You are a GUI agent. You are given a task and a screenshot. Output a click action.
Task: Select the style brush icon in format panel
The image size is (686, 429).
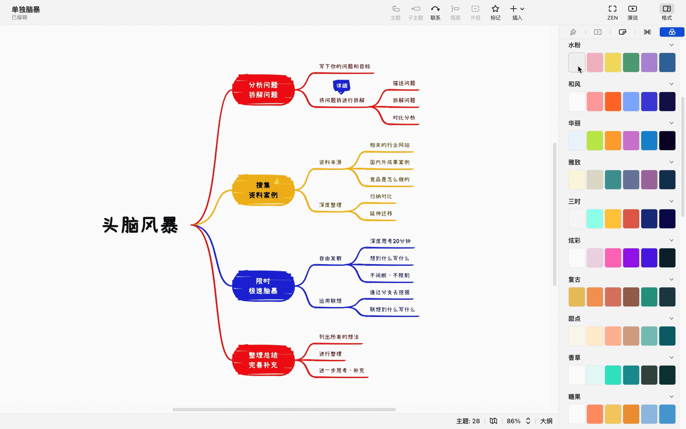tap(573, 31)
